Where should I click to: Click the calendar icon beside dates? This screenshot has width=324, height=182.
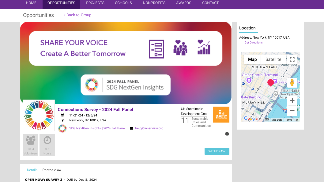coord(63,115)
